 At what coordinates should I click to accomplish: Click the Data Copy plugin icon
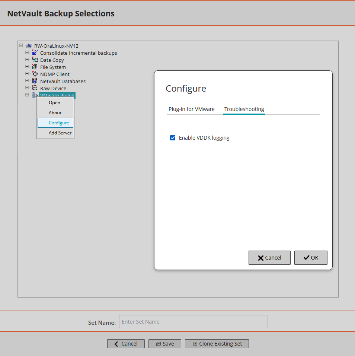(35, 60)
